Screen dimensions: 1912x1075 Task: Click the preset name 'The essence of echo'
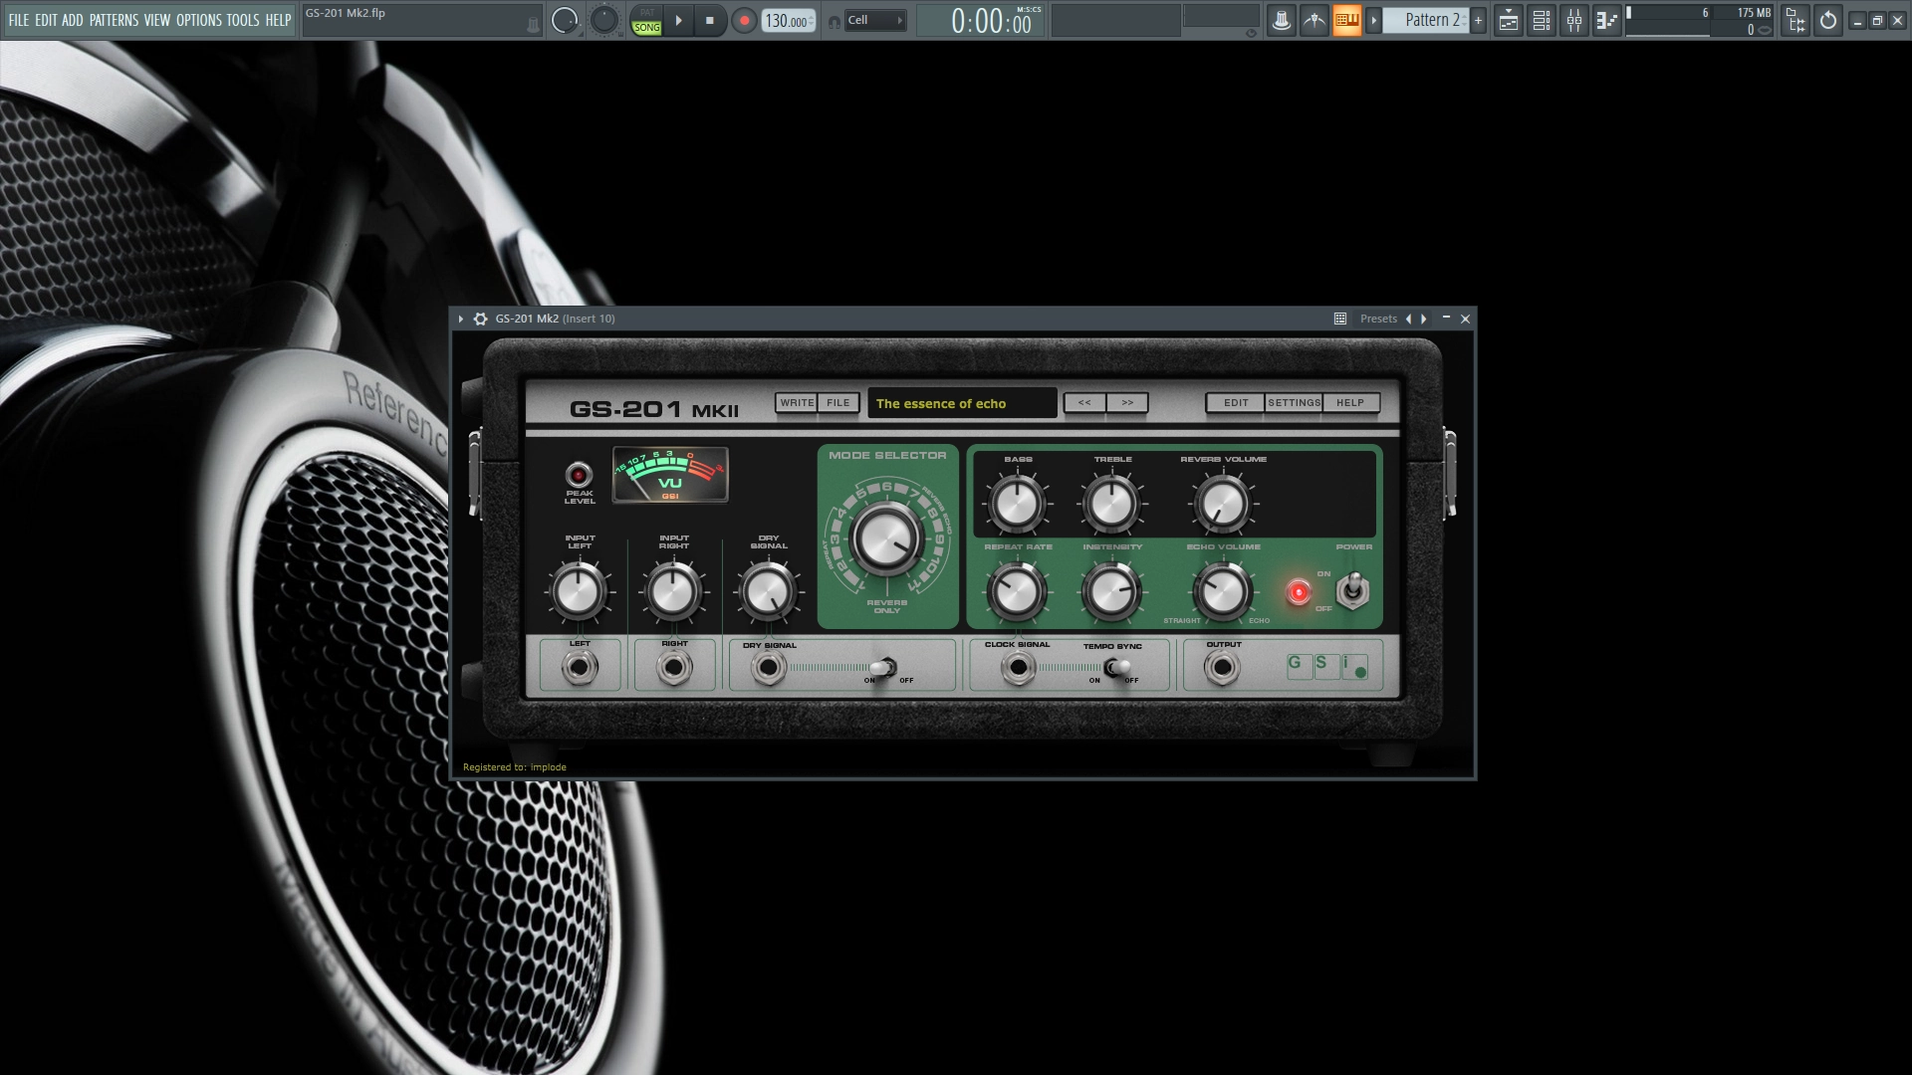tap(941, 403)
